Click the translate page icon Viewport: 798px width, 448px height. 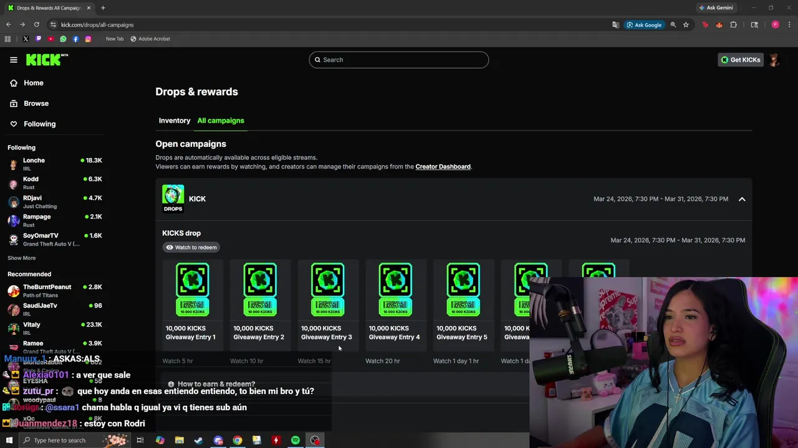pyautogui.click(x=615, y=25)
